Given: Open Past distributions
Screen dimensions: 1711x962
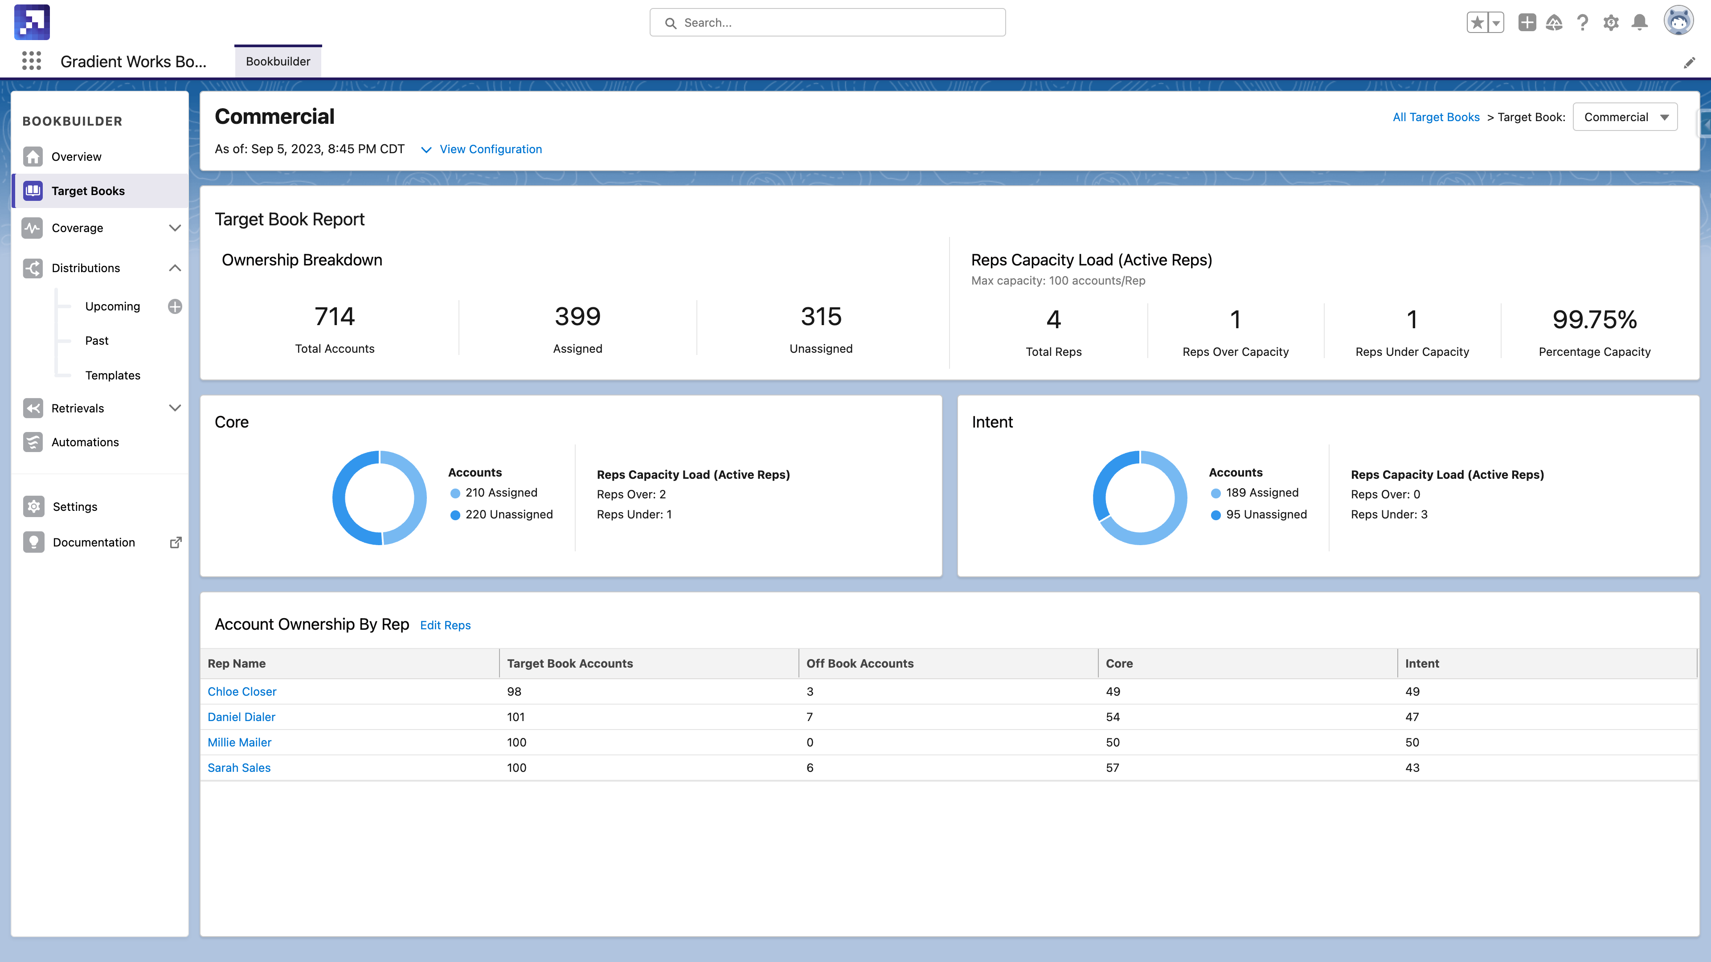Looking at the screenshot, I should [97, 341].
